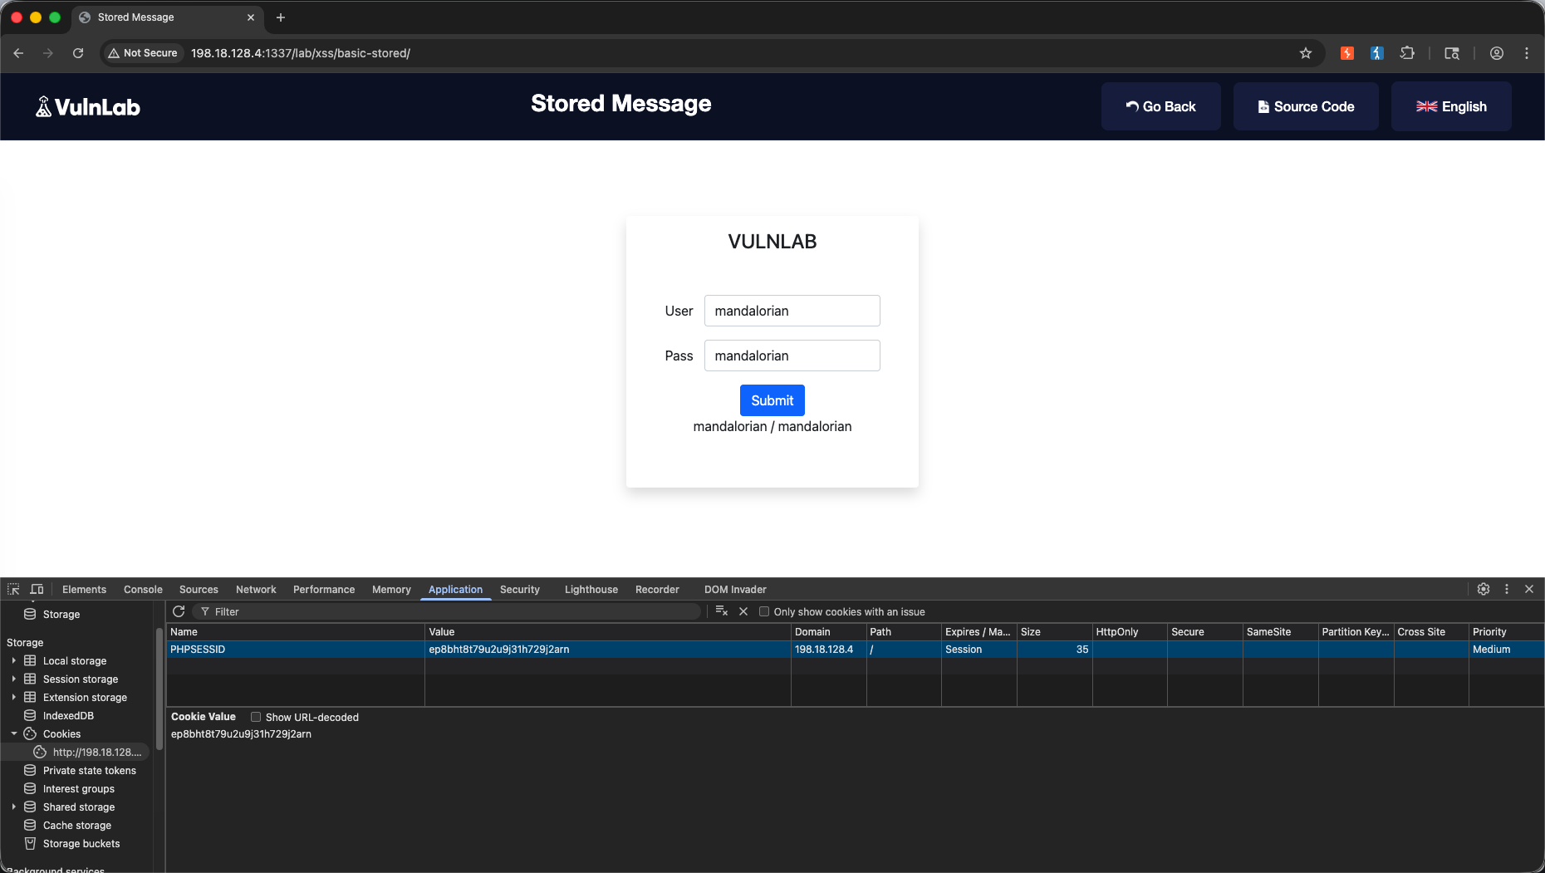Click the inspect element picker icon
The height and width of the screenshot is (873, 1545).
[x=13, y=589]
